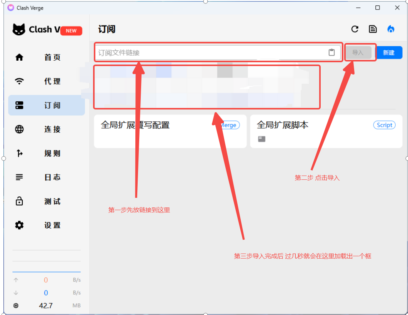
Task: Click the blue 新建 button
Action: pos(389,53)
